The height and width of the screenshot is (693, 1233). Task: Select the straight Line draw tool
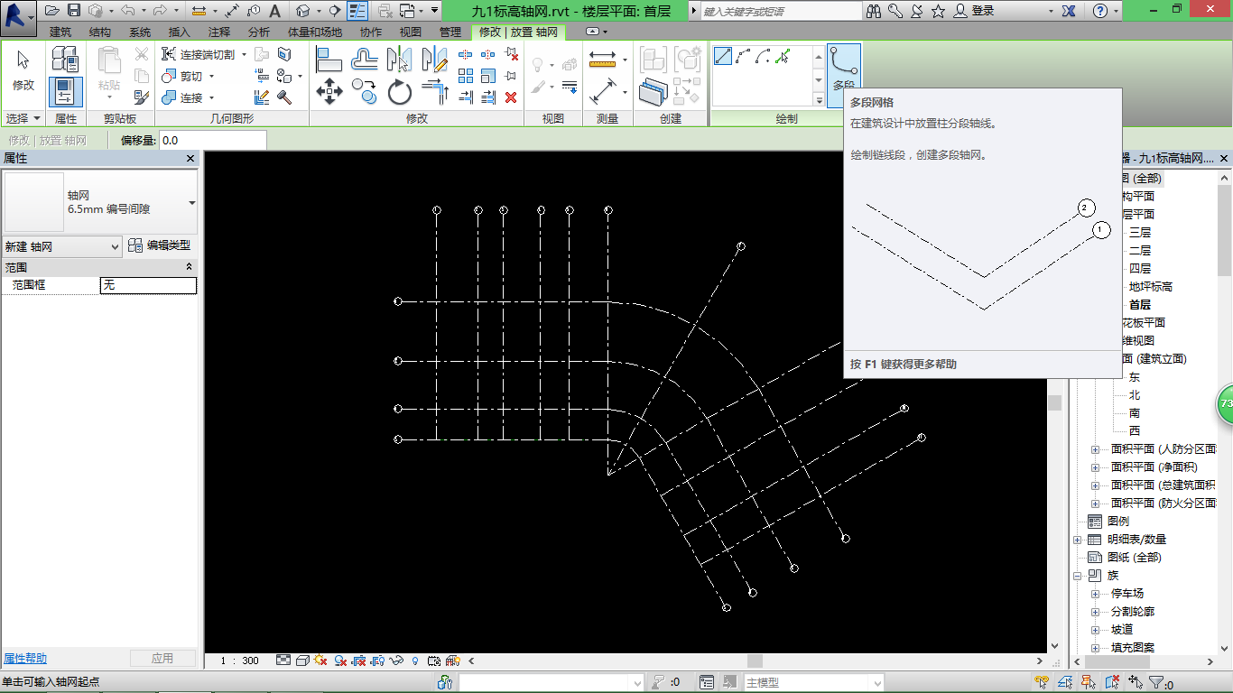click(x=723, y=57)
